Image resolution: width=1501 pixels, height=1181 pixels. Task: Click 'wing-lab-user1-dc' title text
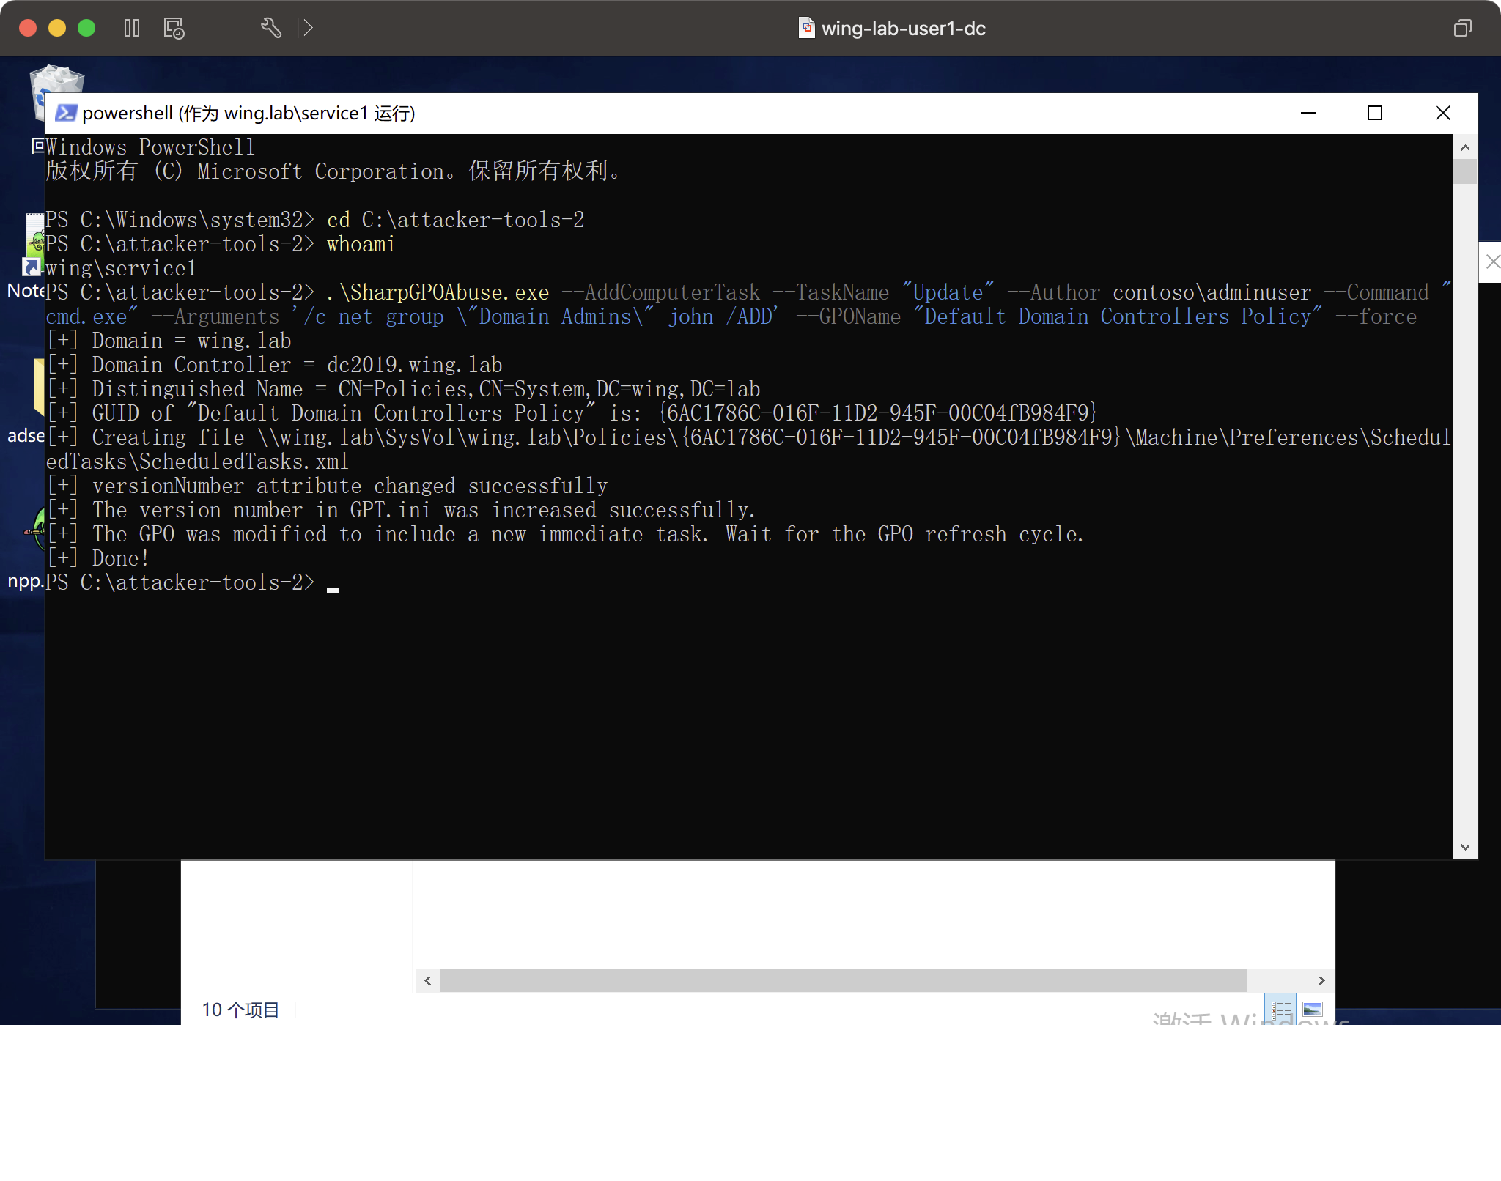(903, 28)
